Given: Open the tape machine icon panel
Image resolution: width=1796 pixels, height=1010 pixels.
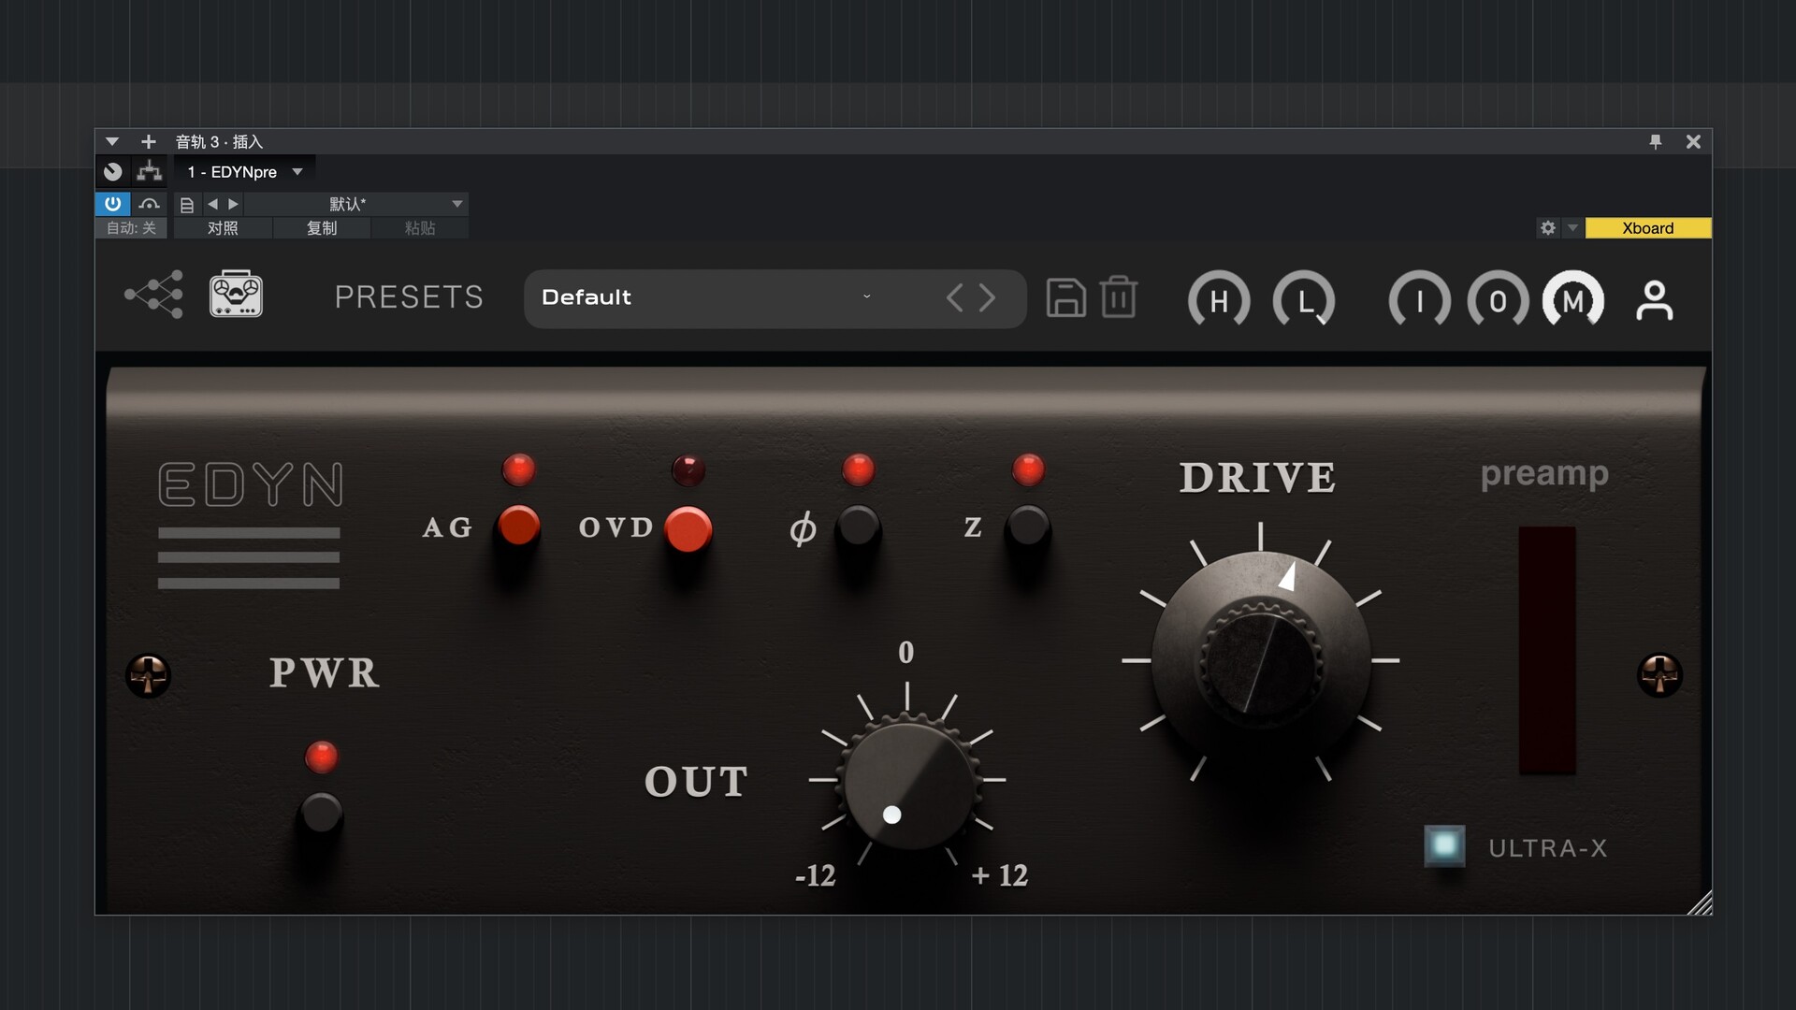Looking at the screenshot, I should click(x=236, y=294).
